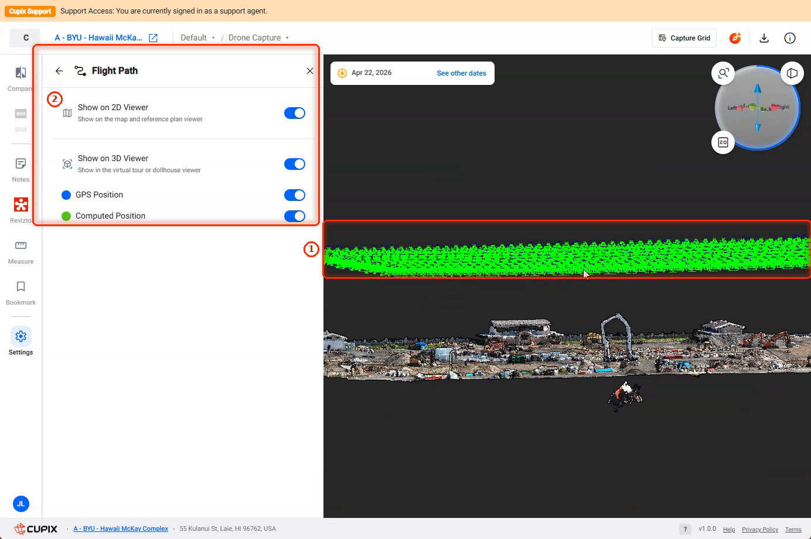Open the Privacy Policy link
The height and width of the screenshot is (539, 811).
click(760, 530)
